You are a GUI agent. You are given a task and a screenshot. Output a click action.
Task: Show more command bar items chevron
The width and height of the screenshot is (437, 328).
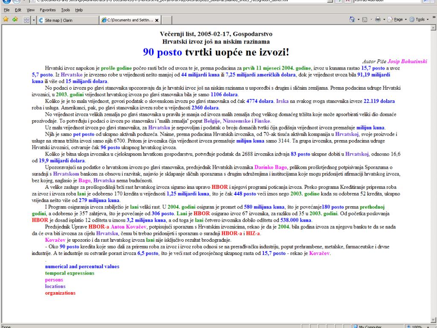434,17
